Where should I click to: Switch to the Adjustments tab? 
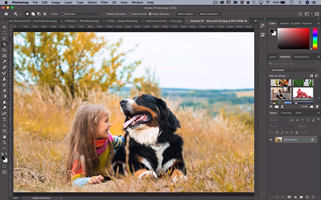coord(301,57)
